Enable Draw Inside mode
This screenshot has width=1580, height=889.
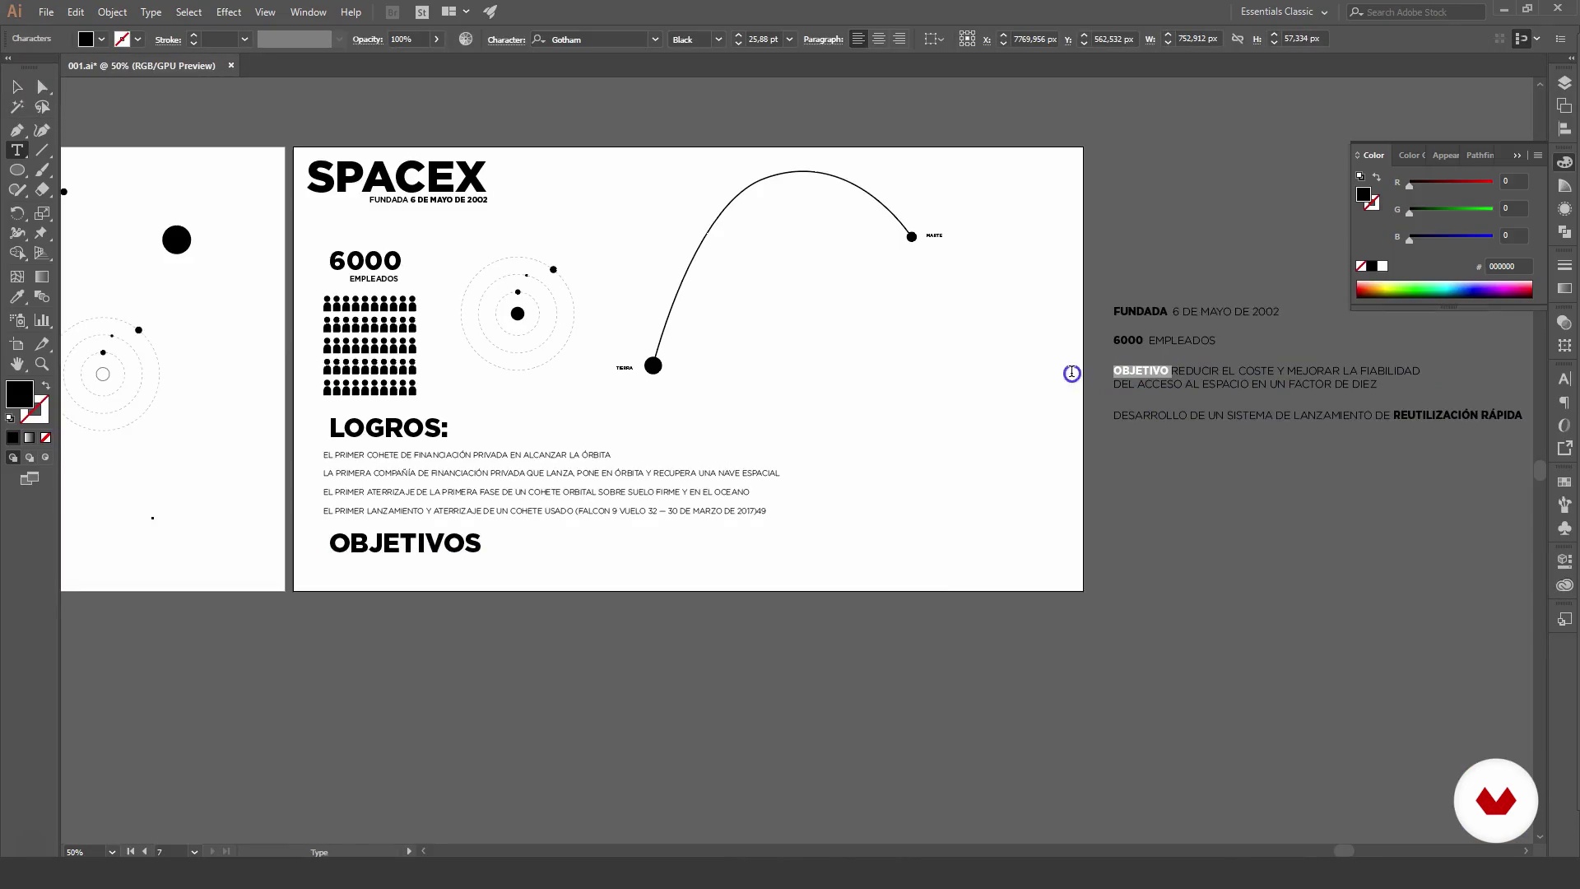click(46, 458)
